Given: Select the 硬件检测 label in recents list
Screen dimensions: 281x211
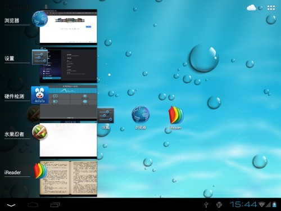Looking at the screenshot, I should coord(14,96).
